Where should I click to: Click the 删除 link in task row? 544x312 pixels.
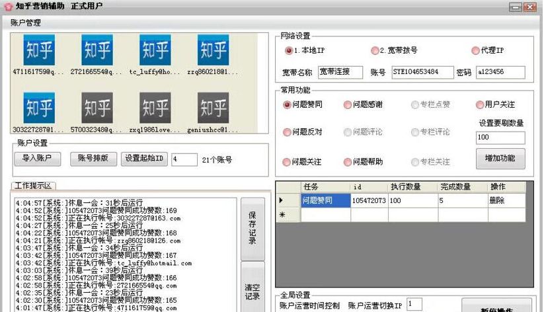click(x=497, y=200)
